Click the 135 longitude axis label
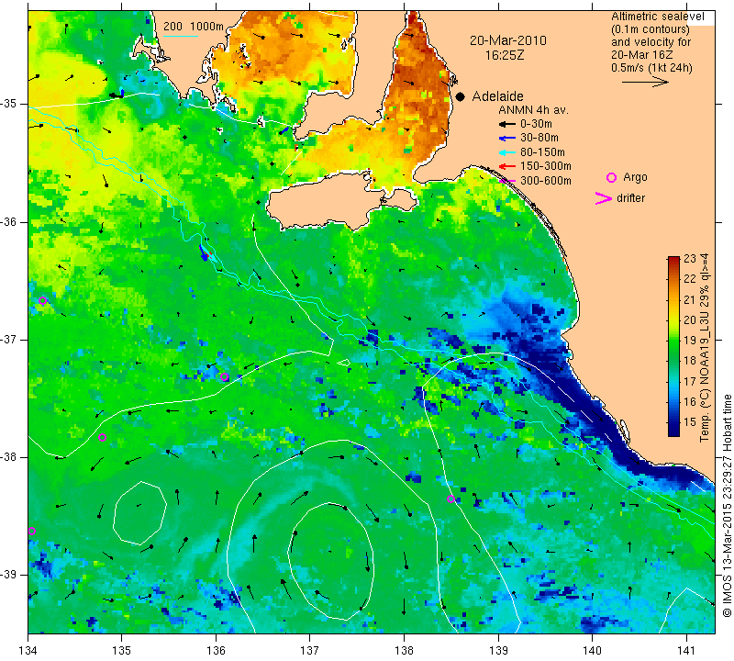This screenshot has width=734, height=661. tap(122, 651)
